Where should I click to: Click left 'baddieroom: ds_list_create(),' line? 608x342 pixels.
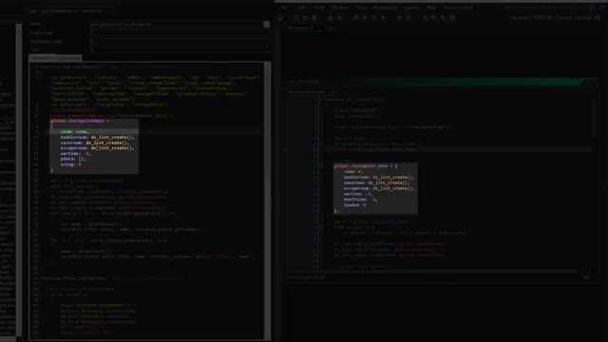coord(97,137)
